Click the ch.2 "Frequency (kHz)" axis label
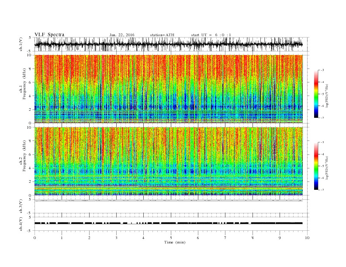346x267 pixels. [24, 156]
